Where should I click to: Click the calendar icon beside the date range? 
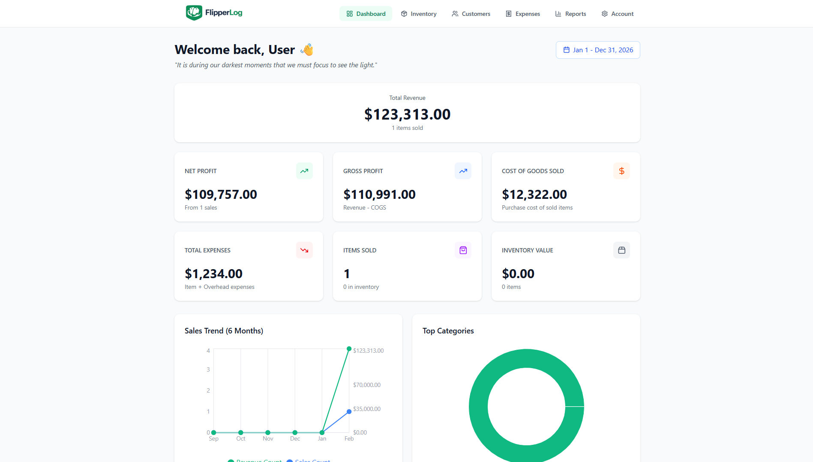(566, 50)
